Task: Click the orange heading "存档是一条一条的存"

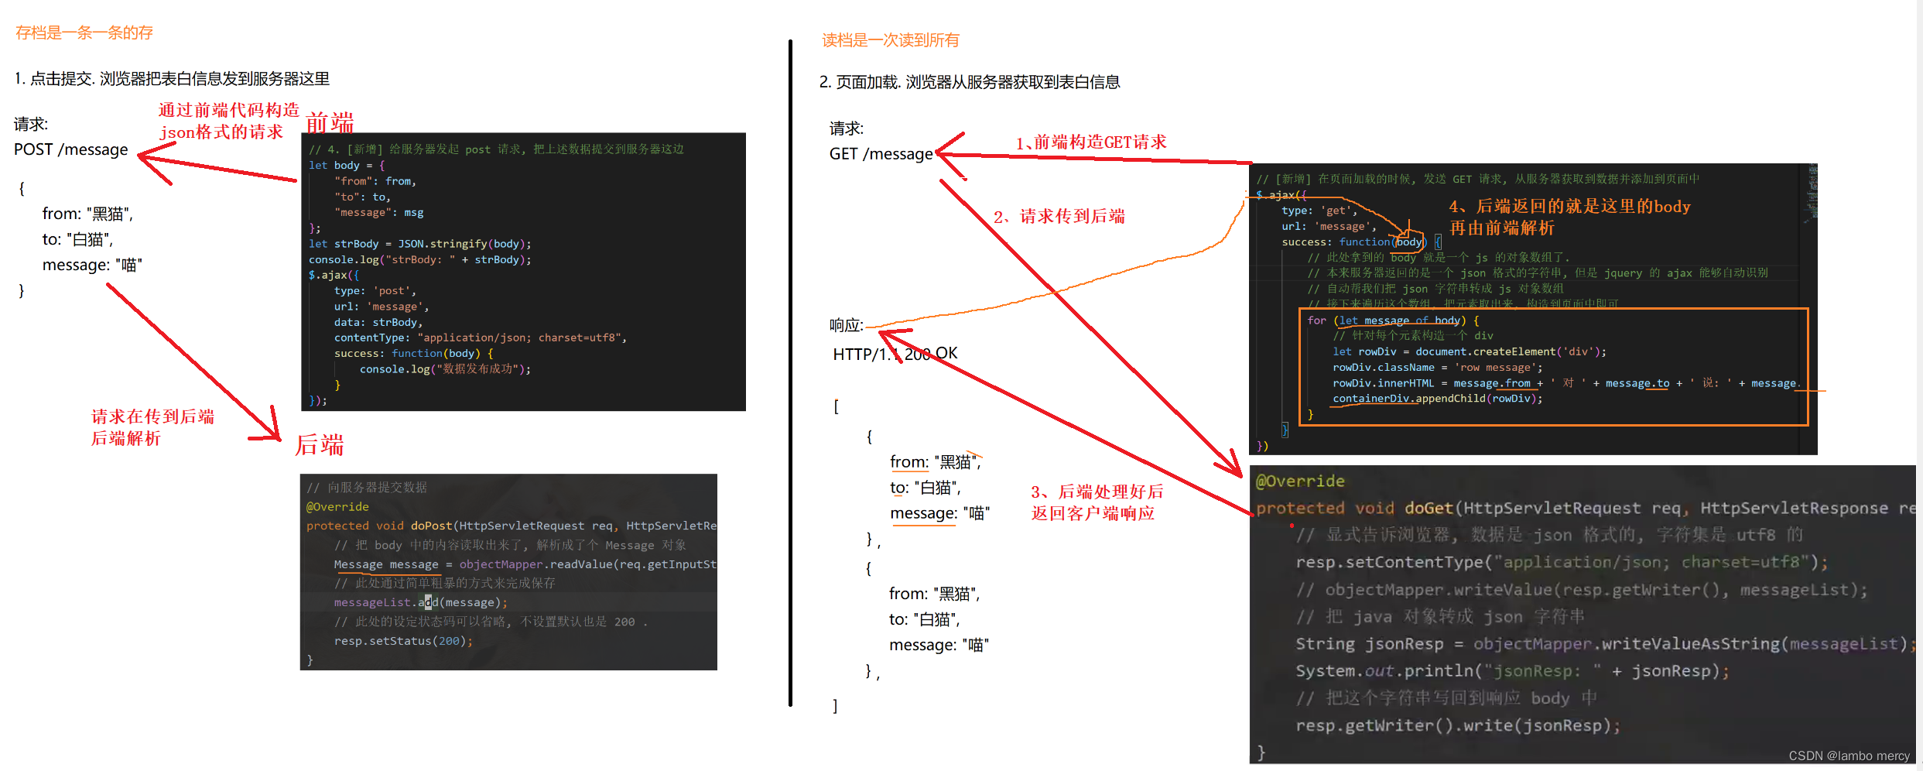Action: 84,33
